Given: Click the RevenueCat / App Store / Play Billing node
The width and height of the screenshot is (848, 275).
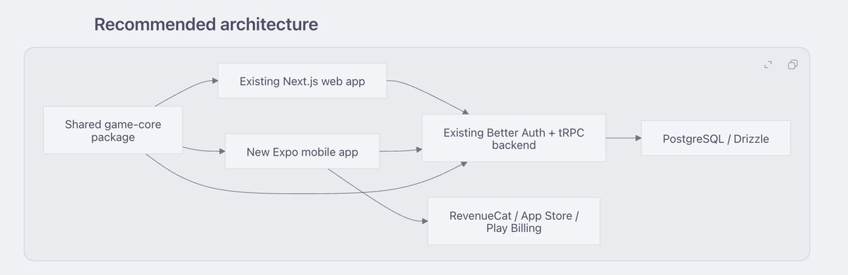Looking at the screenshot, I should (514, 221).
